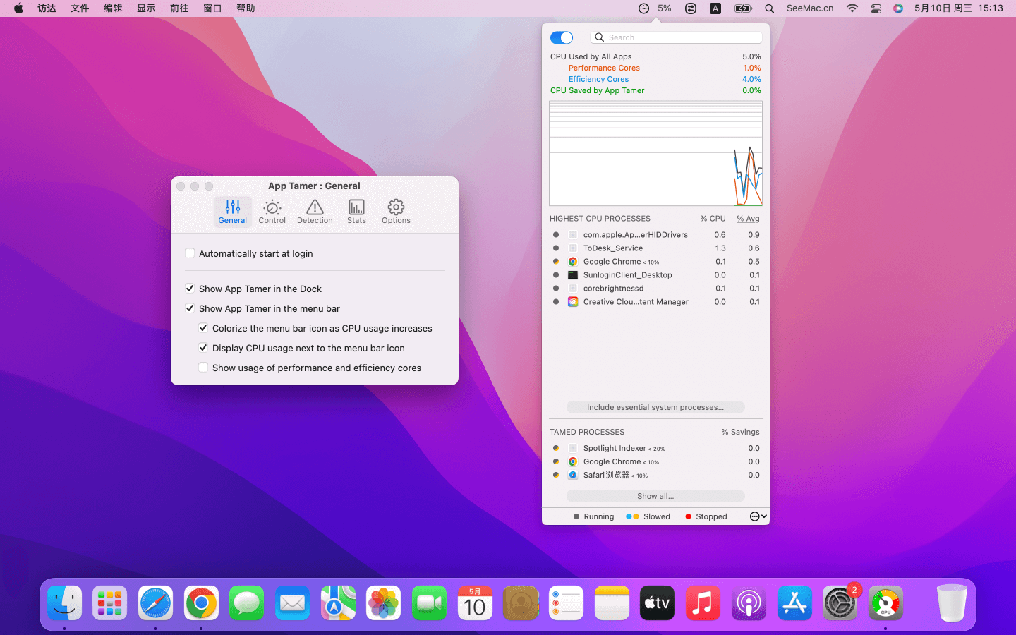Image resolution: width=1016 pixels, height=635 pixels.
Task: Open the 文件 menu in menu bar
Action: [80, 8]
